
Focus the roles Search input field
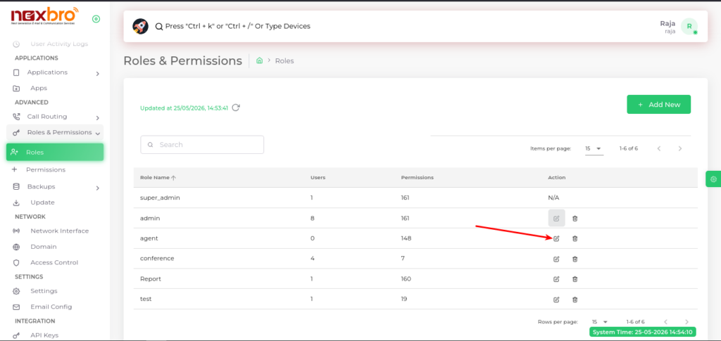click(202, 145)
